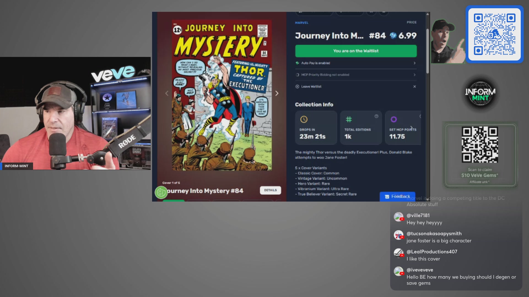Click the 'Classic Cover: Common' line
The image size is (529, 297).
(317, 173)
